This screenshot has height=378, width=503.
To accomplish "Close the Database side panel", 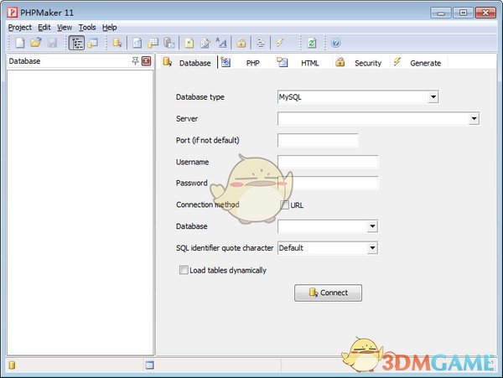I will [x=146, y=61].
